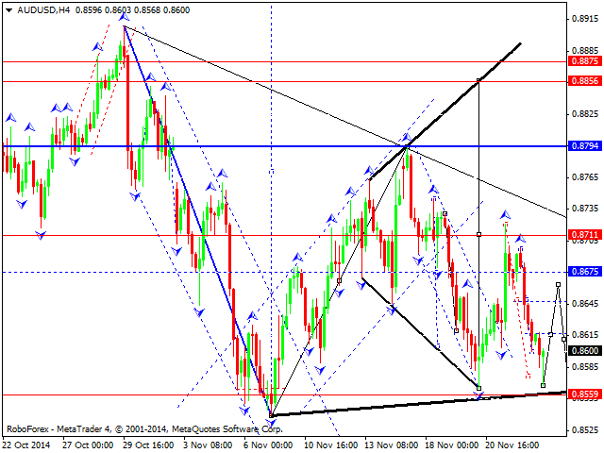Click the square handle on the 0.8856 level
The height and width of the screenshot is (453, 604).
478,81
